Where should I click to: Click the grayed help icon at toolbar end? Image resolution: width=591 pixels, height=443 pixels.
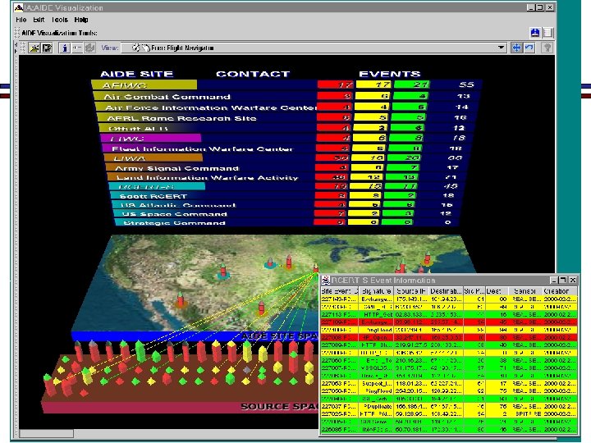[x=547, y=48]
